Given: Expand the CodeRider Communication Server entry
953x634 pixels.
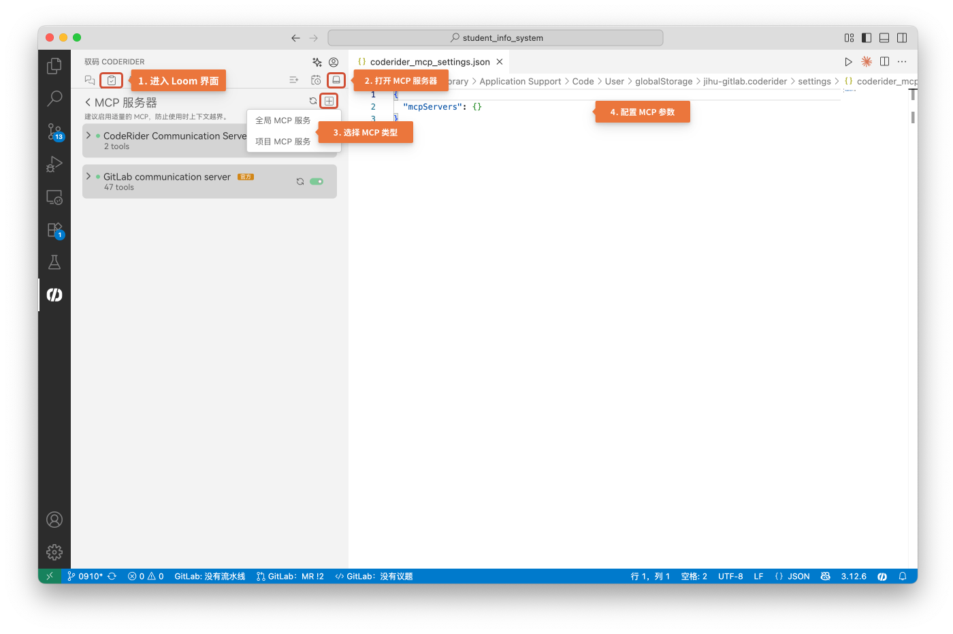Looking at the screenshot, I should coord(88,136).
